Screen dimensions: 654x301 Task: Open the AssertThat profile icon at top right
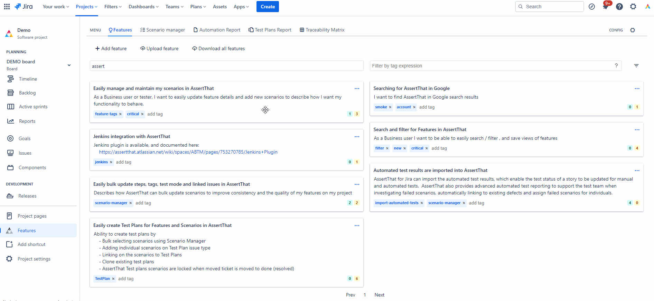click(647, 7)
